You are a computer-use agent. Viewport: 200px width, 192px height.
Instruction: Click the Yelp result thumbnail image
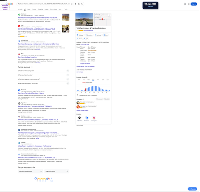[x=66, y=29]
